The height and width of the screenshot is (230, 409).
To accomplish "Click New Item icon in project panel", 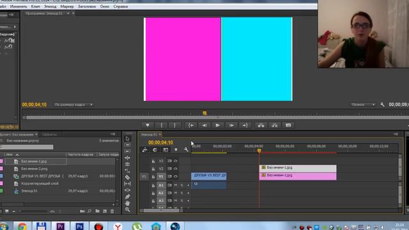I will coord(105,211).
